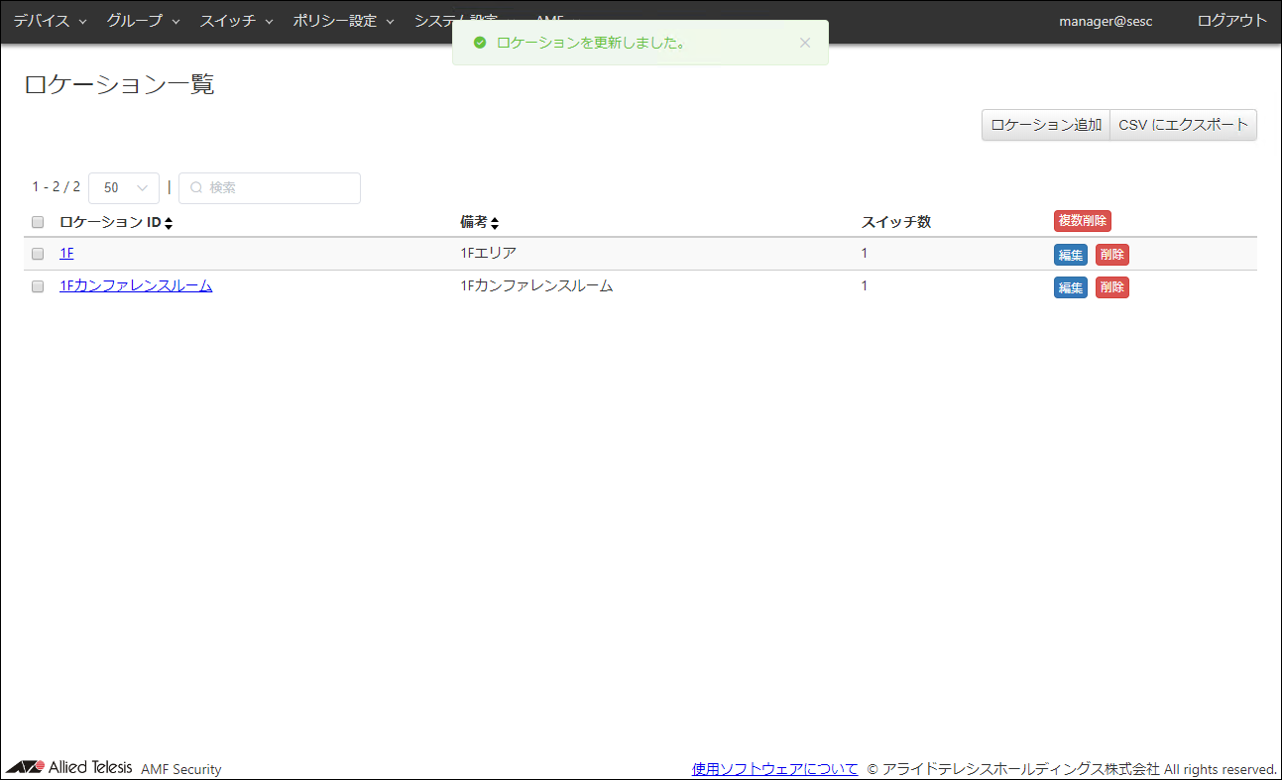Click ロケーション追加 button
This screenshot has width=1282, height=780.
[1045, 125]
